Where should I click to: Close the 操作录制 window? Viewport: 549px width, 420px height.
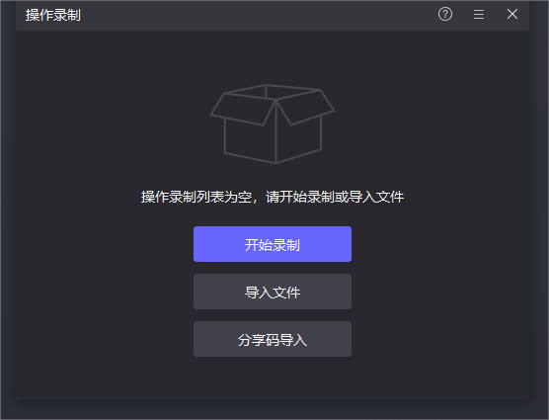tap(512, 14)
